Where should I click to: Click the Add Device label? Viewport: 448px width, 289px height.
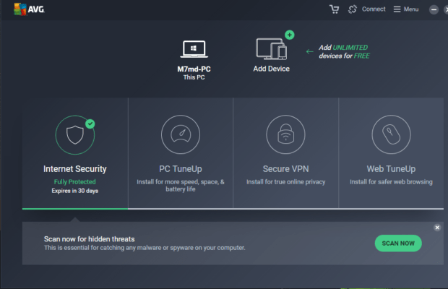[271, 69]
